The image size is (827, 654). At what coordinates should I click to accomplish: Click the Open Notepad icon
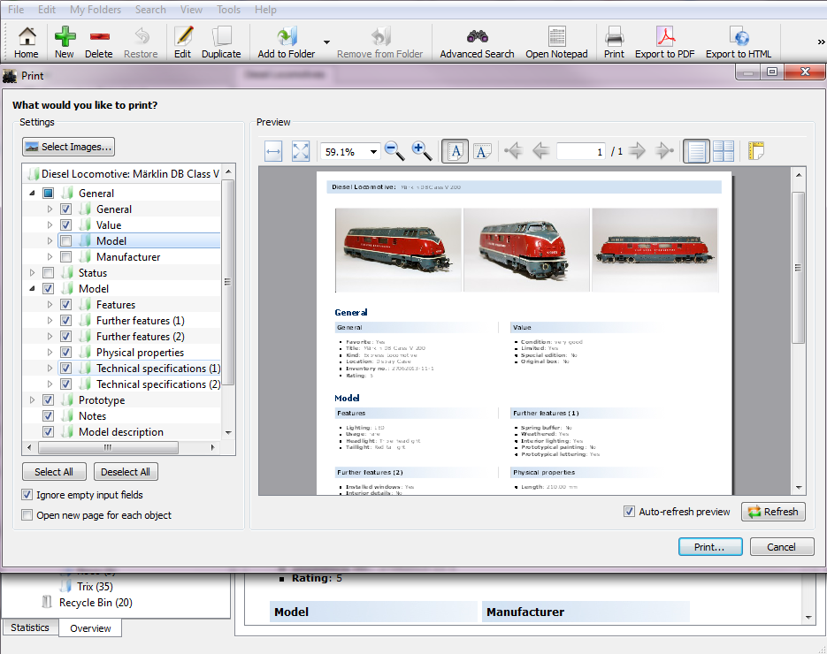(556, 36)
